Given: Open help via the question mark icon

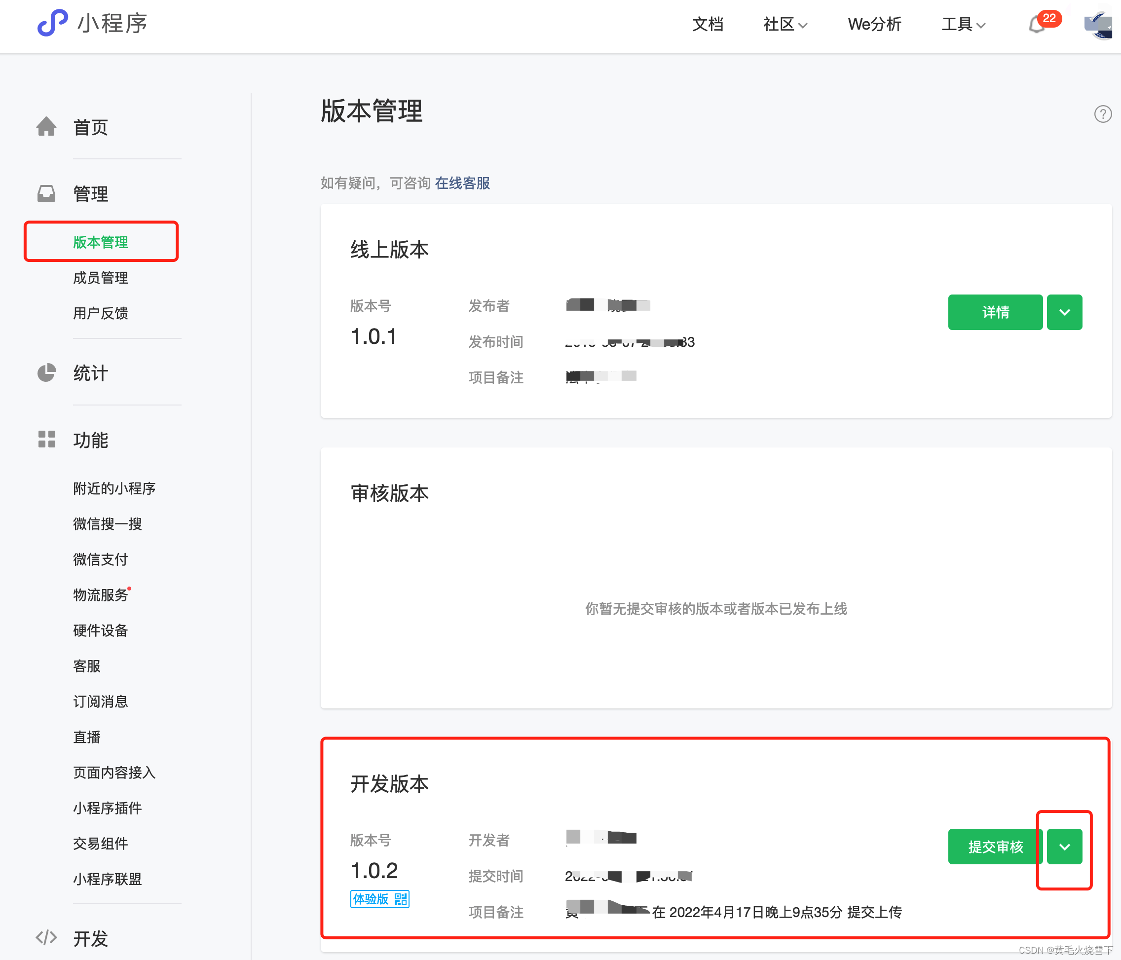Looking at the screenshot, I should pos(1103,113).
